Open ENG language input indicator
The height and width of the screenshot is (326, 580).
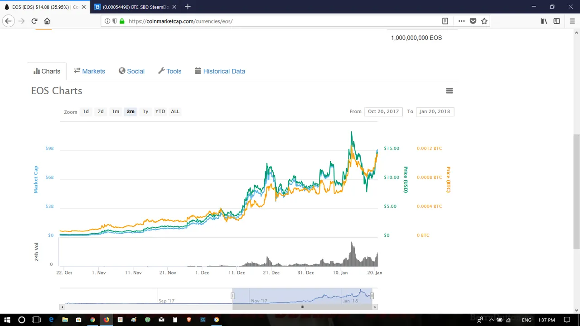(x=527, y=320)
